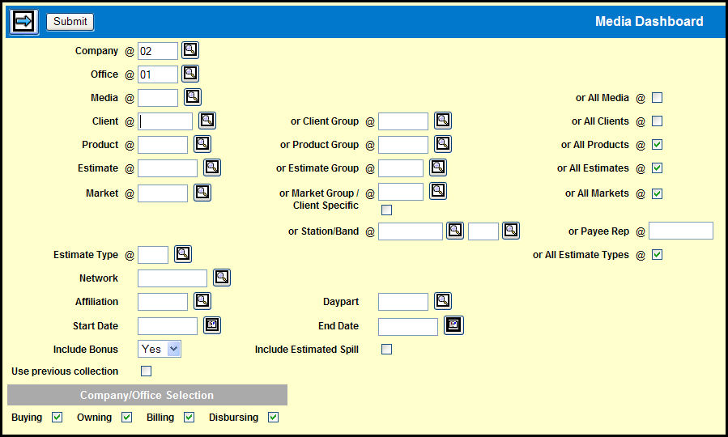Viewport: 728px width, 437px height.
Task: Click the Estimate Type lookup icon
Action: 183,254
